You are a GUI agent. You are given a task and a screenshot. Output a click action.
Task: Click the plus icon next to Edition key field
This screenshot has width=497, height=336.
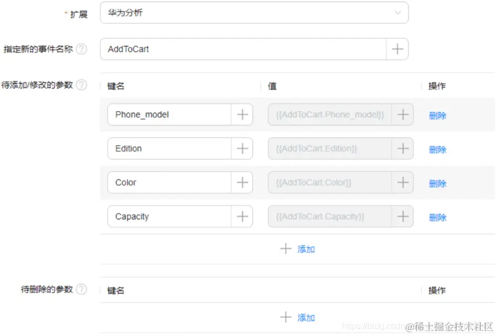[242, 148]
